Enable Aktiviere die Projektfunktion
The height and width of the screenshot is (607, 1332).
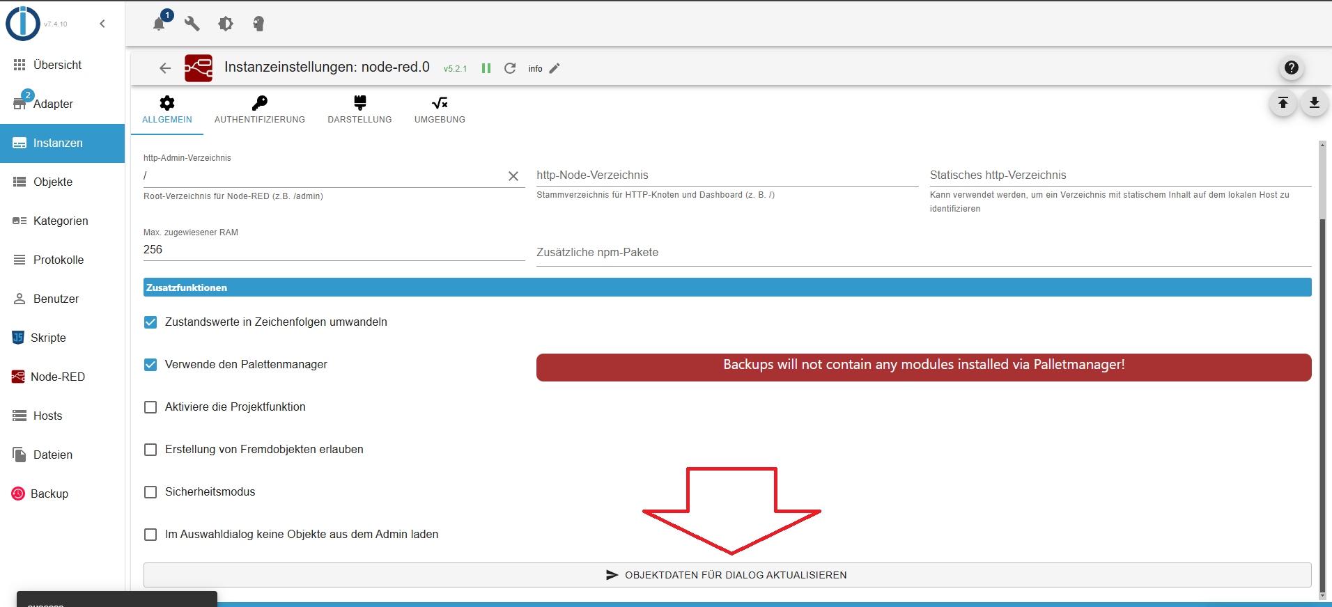click(150, 407)
